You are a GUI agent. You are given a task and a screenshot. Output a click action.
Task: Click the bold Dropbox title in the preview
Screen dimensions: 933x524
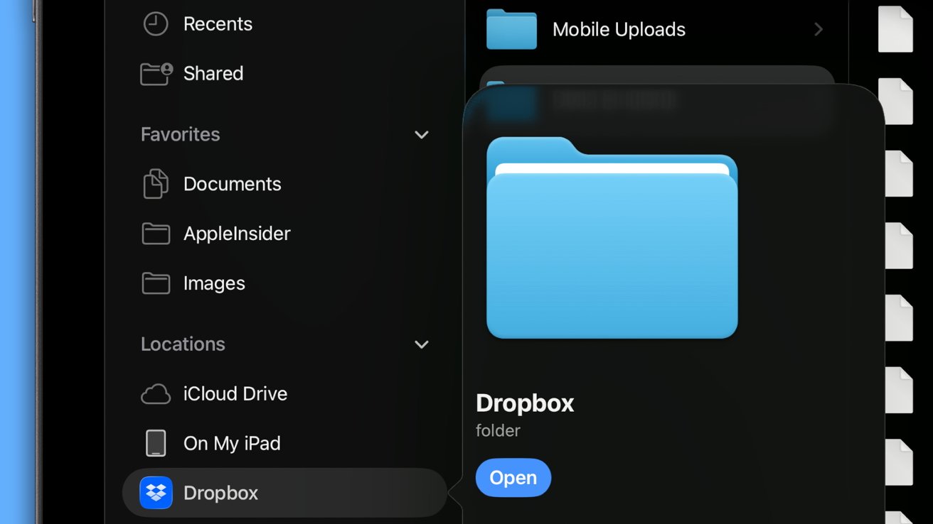[x=525, y=403]
